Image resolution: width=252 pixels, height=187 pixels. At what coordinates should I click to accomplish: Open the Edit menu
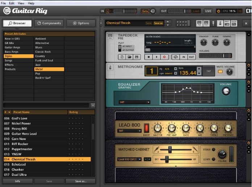(x=12, y=3)
